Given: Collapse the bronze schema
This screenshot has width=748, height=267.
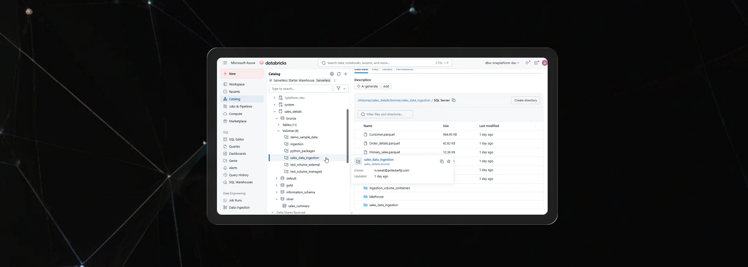Looking at the screenshot, I should point(276,119).
